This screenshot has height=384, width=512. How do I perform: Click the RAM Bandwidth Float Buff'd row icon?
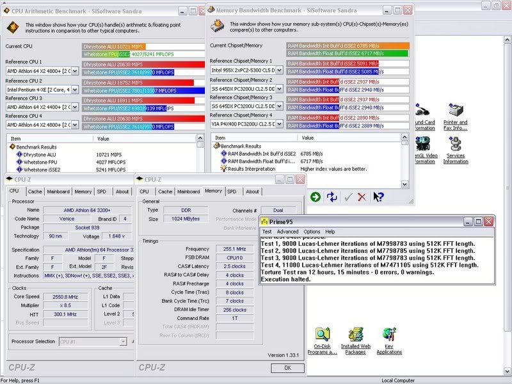pyautogui.click(x=223, y=161)
